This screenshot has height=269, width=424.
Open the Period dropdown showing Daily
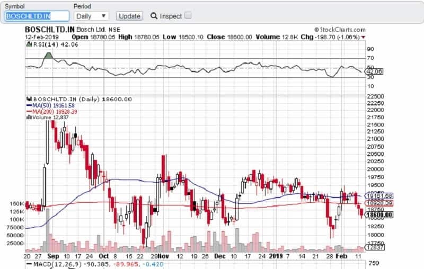[91, 16]
